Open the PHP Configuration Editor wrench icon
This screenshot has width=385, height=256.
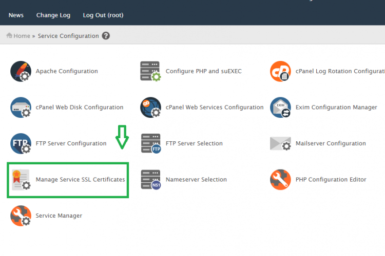280,180
